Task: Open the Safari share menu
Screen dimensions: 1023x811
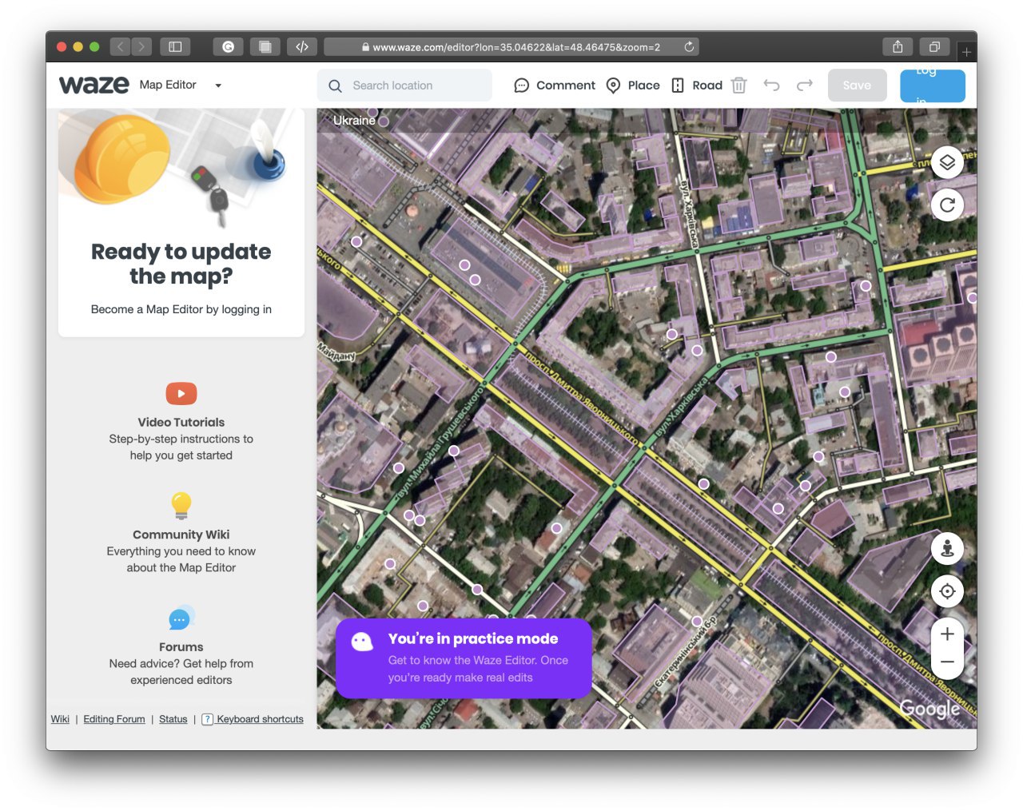Action: (898, 47)
